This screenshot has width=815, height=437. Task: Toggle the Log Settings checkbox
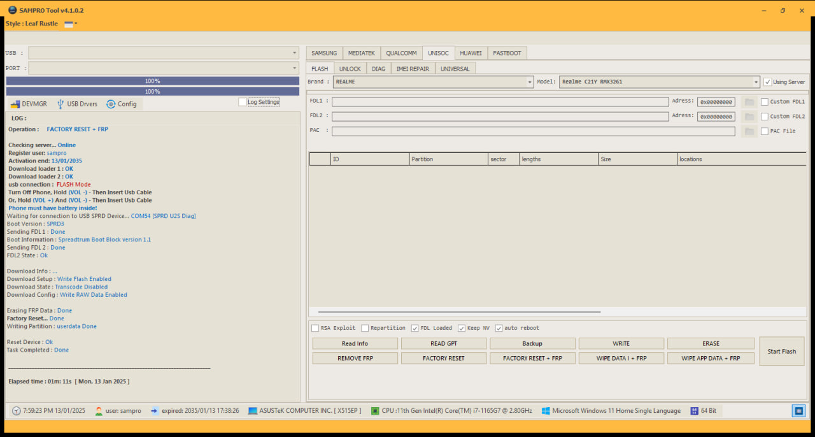click(242, 102)
